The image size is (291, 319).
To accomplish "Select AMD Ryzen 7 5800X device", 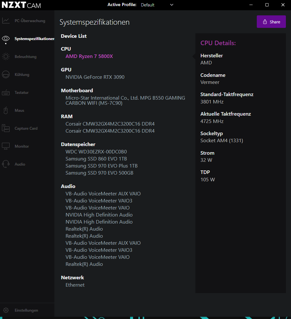I will [x=89, y=56].
